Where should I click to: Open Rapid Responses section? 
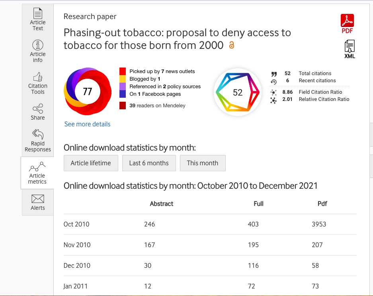click(38, 140)
